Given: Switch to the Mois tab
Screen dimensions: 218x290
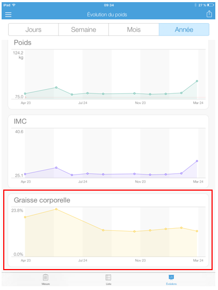Looking at the screenshot, I should point(133,30).
